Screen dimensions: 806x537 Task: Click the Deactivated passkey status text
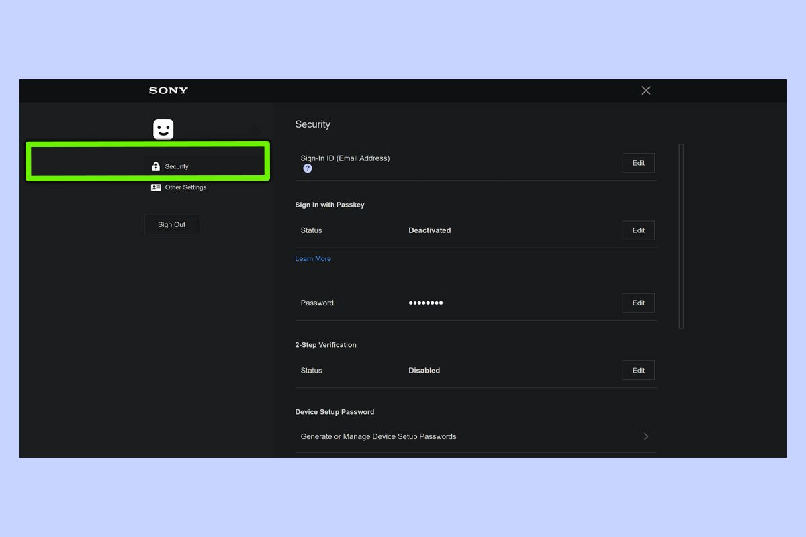[x=429, y=230]
